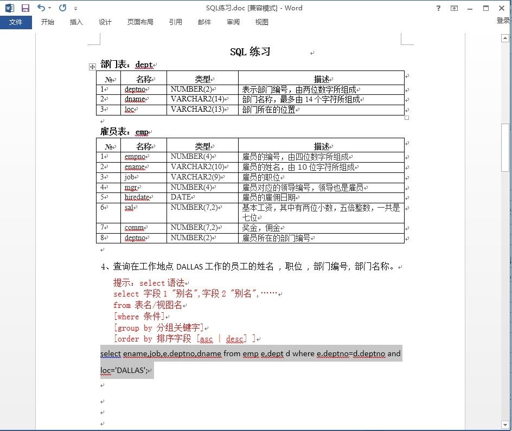Click '奖金，佣金' description cell
512x431 pixels.
[321, 228]
